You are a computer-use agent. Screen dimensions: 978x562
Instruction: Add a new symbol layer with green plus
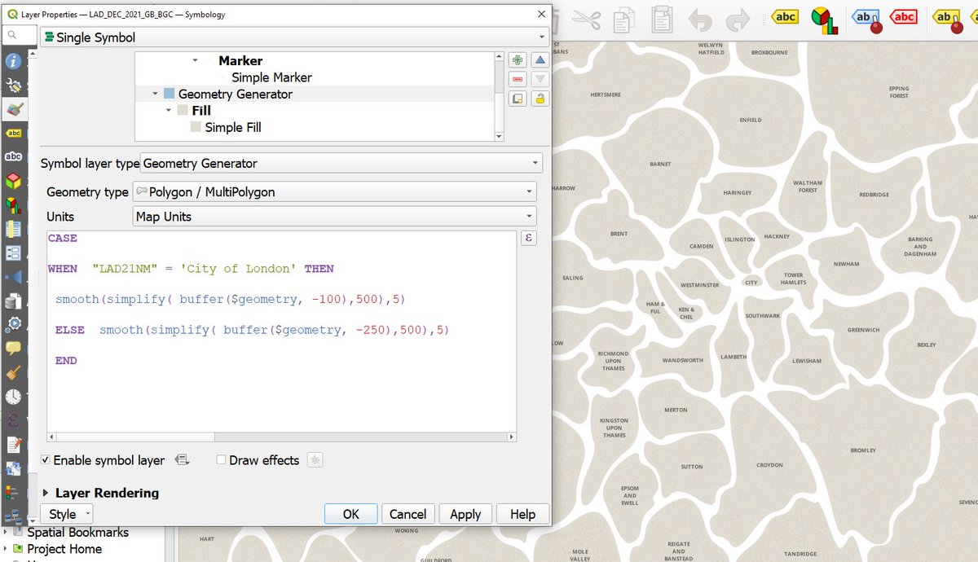pos(518,59)
